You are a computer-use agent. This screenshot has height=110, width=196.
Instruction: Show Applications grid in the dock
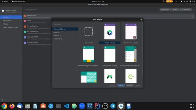(x=192, y=106)
